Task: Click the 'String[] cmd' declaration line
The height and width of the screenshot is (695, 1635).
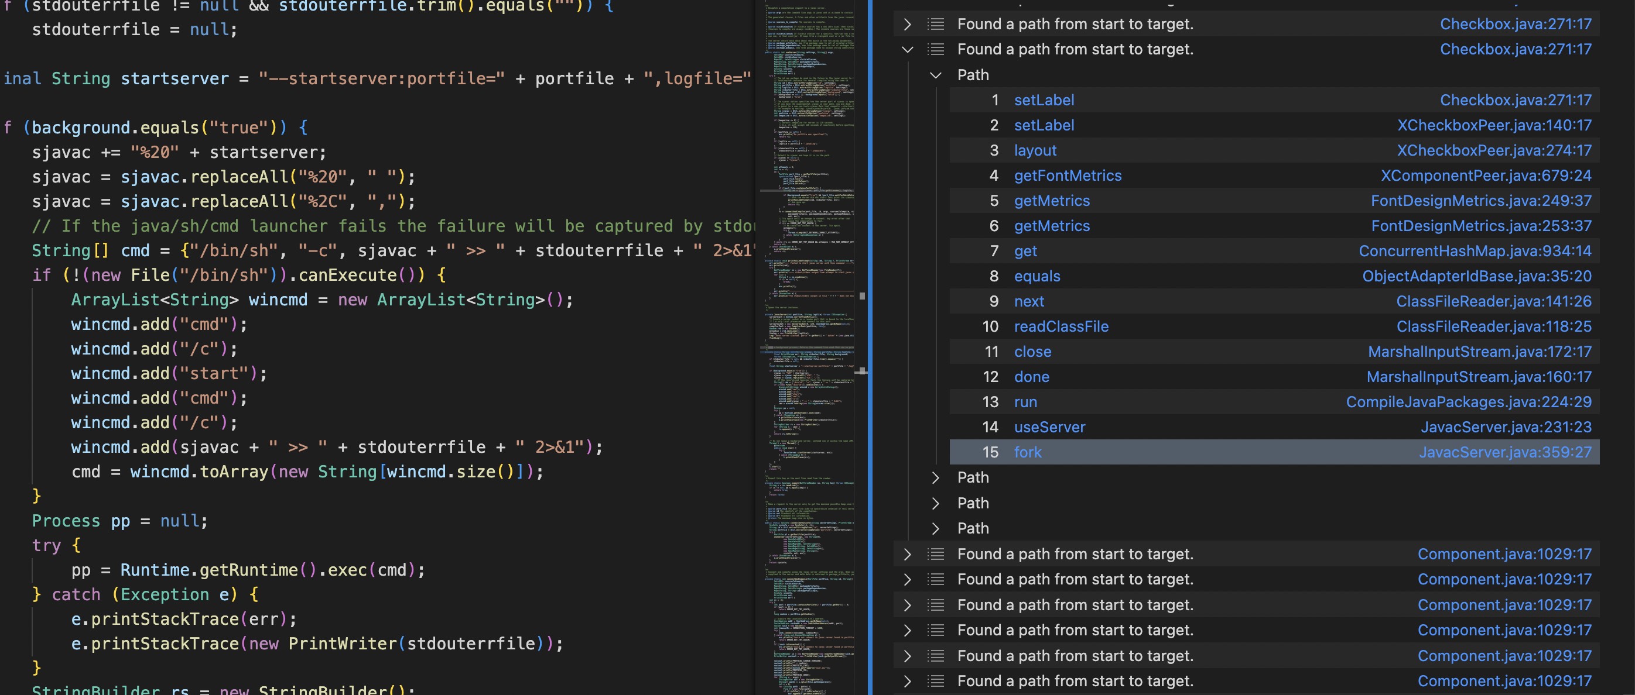Action: pos(394,251)
